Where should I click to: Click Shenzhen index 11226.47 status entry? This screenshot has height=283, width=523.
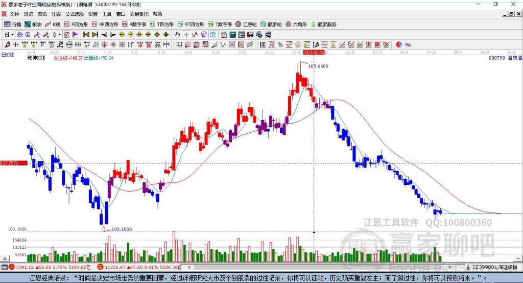[139, 267]
